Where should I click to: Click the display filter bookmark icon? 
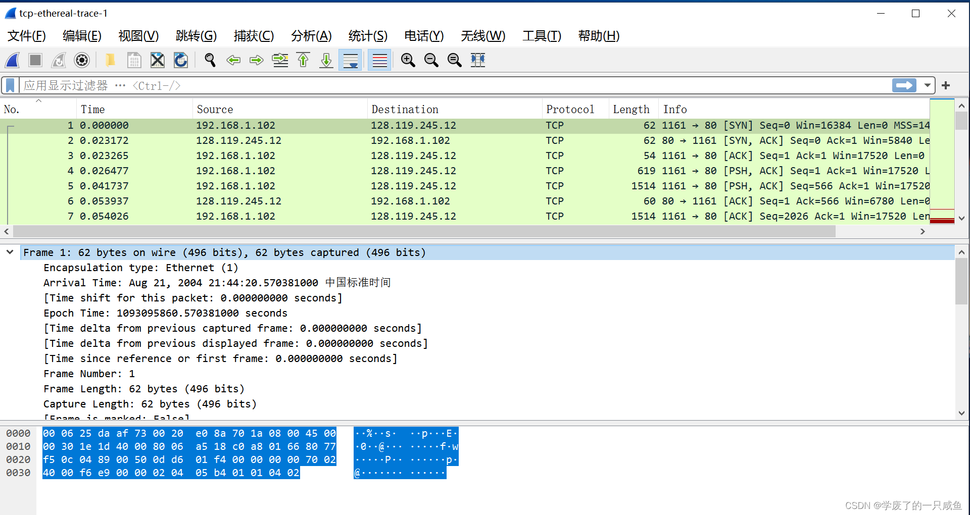click(10, 85)
